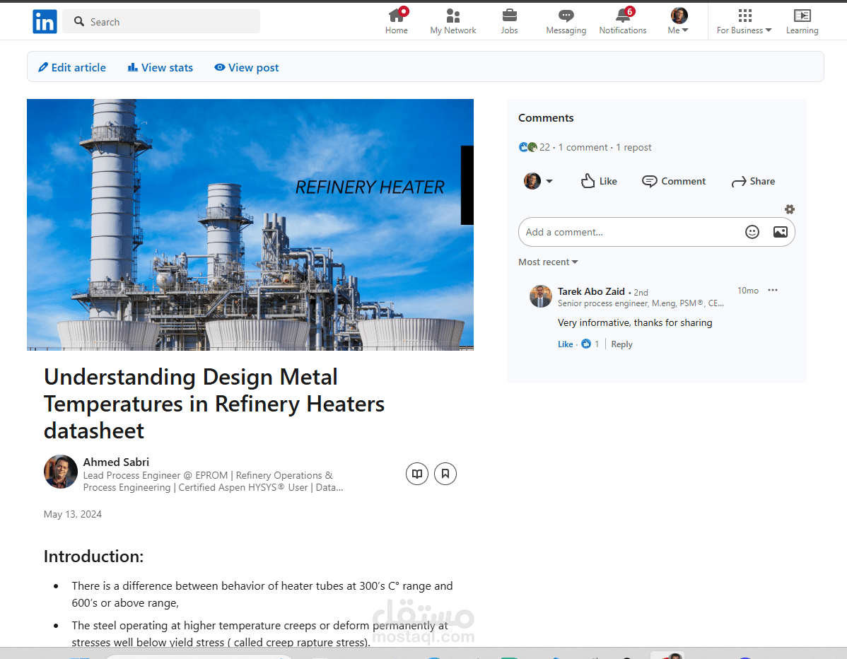
Task: Click the Me avatar in the nav bar
Action: pyautogui.click(x=679, y=15)
